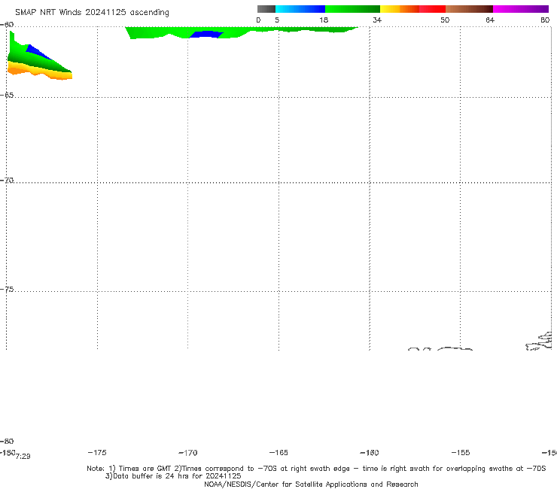
Task: Pick the magenta-purple segment of the color bar
Action: [x=521, y=9]
